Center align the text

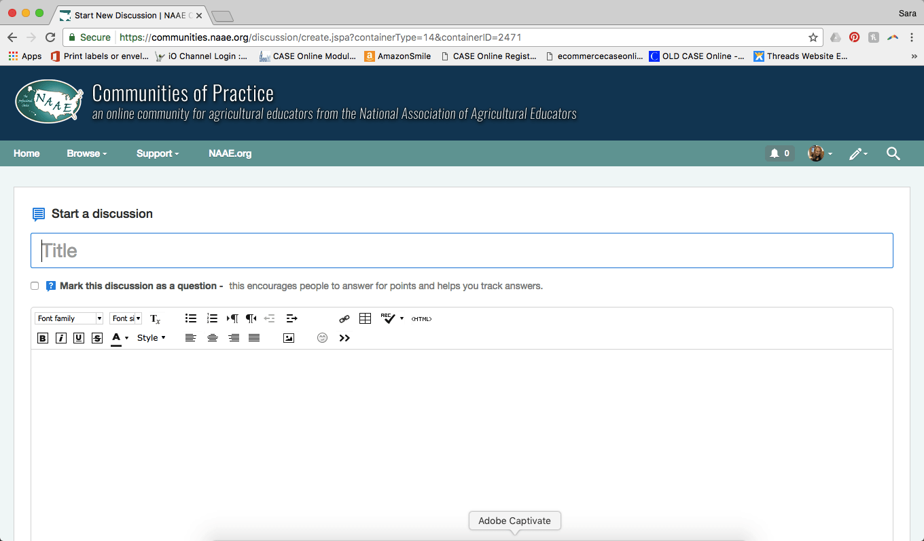click(x=213, y=338)
